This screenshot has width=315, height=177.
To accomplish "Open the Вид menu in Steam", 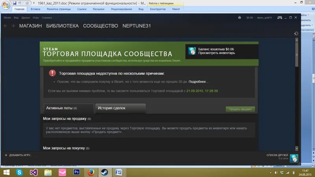I will [16, 18].
